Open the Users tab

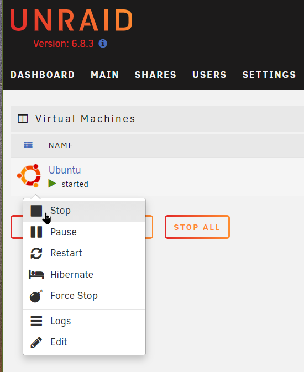(209, 75)
